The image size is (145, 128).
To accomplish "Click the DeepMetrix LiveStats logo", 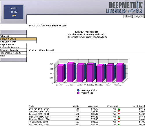I will (124, 8).
